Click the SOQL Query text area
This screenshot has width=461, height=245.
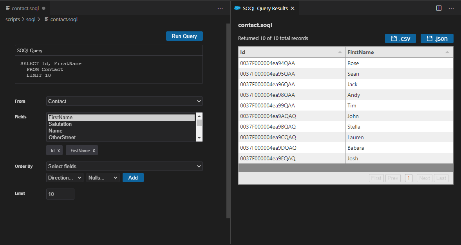coord(109,70)
